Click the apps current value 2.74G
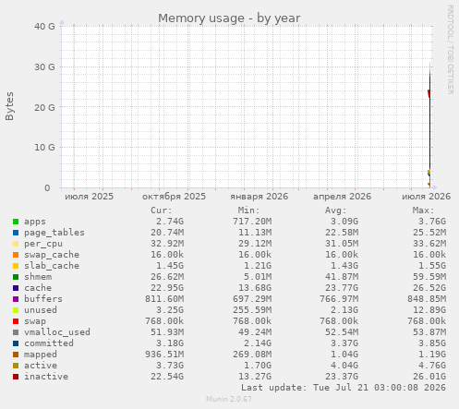Image resolution: width=459 pixels, height=409 pixels. coord(170,222)
